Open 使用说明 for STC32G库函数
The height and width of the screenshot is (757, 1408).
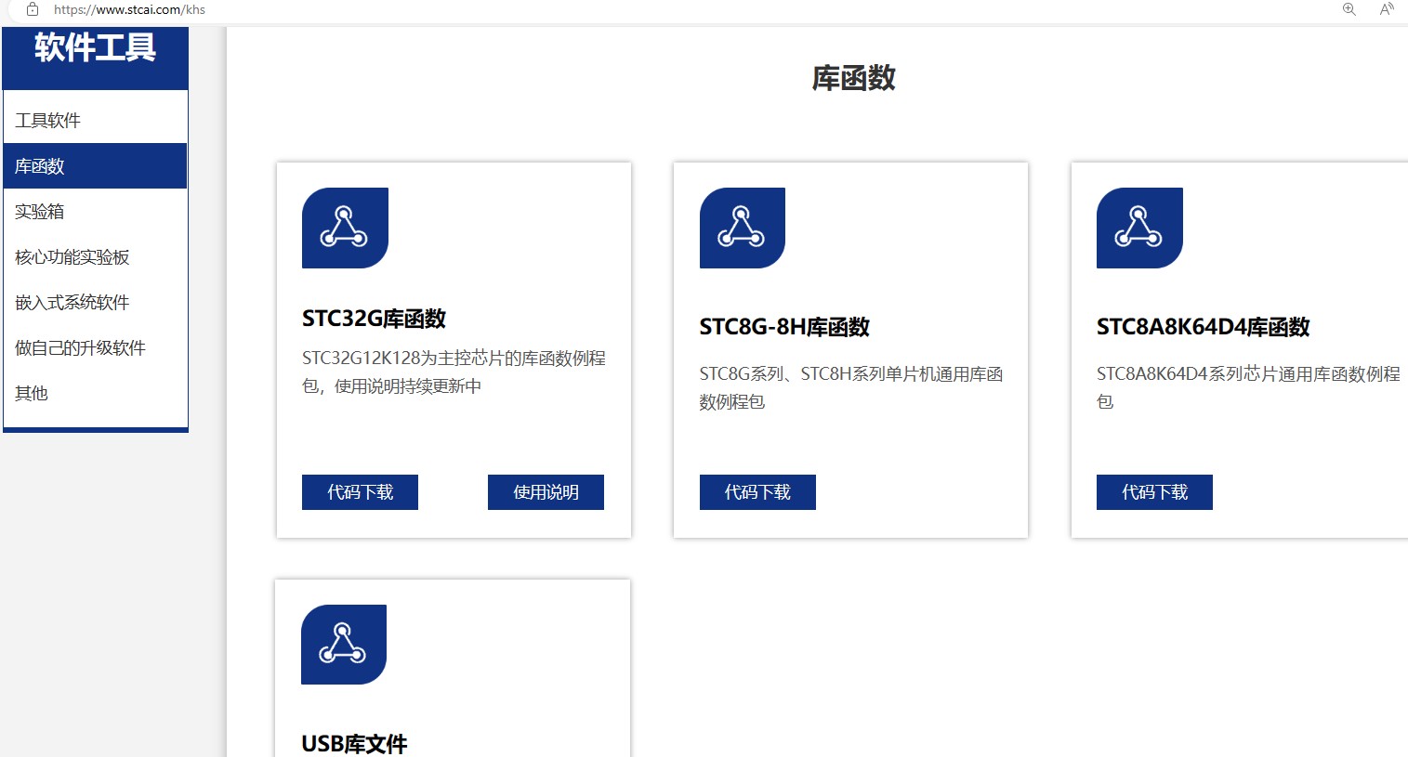click(x=546, y=492)
